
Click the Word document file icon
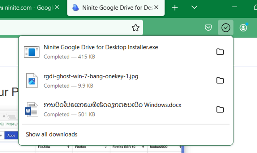pyautogui.click(x=32, y=109)
